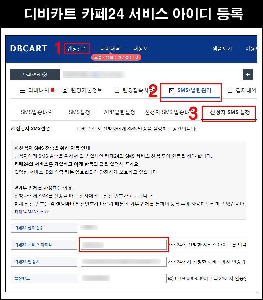Go to 내정보 in top navigation

pos(140,49)
